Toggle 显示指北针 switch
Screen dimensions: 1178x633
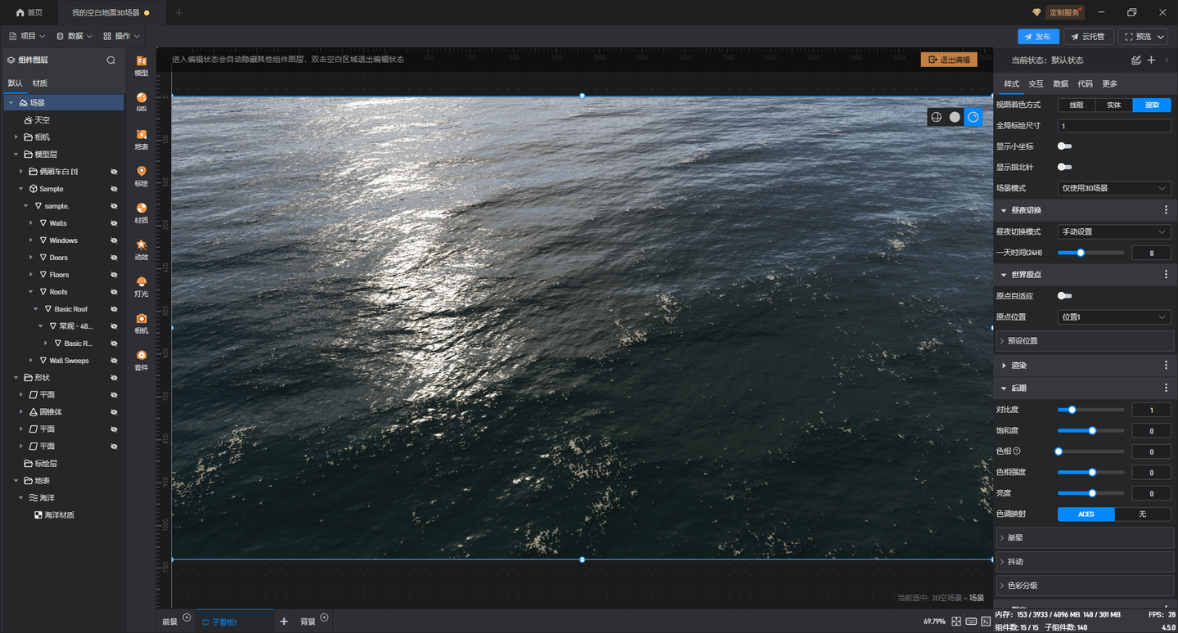tap(1064, 167)
